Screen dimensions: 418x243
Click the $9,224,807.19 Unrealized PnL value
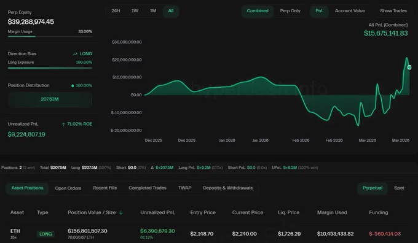coord(26,134)
